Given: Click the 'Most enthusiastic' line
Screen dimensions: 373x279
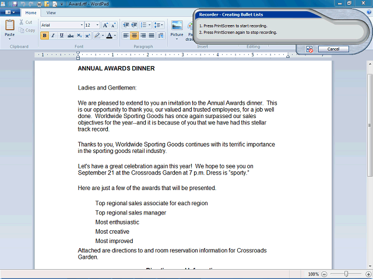Looking at the screenshot, I should pos(117,222).
